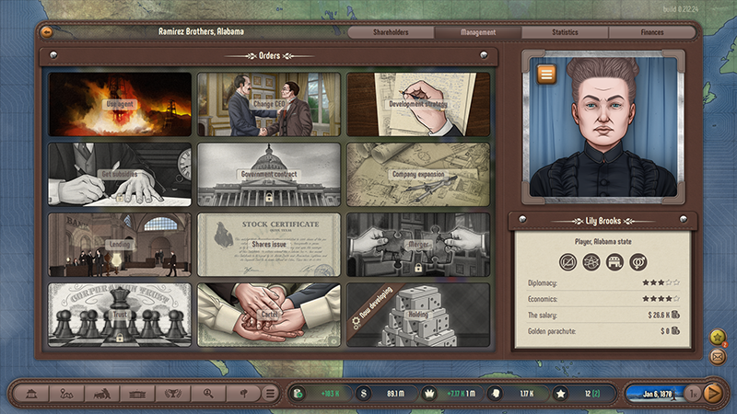
Task: Open the Finances tab
Action: tap(652, 32)
